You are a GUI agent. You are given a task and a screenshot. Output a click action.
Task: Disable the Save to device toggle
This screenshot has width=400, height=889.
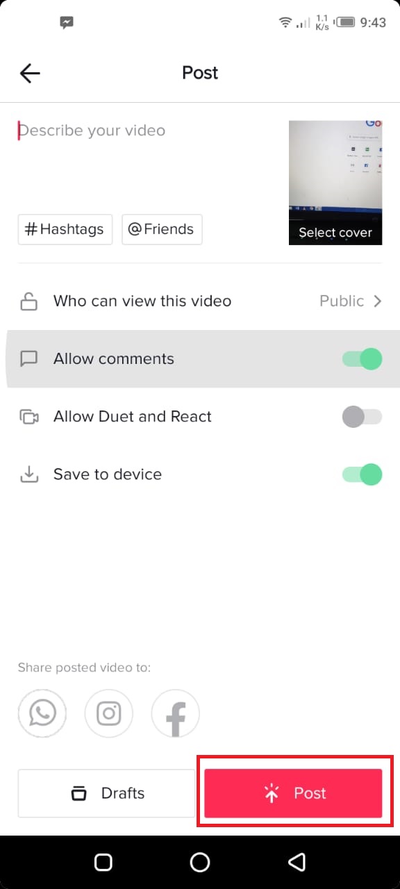362,474
